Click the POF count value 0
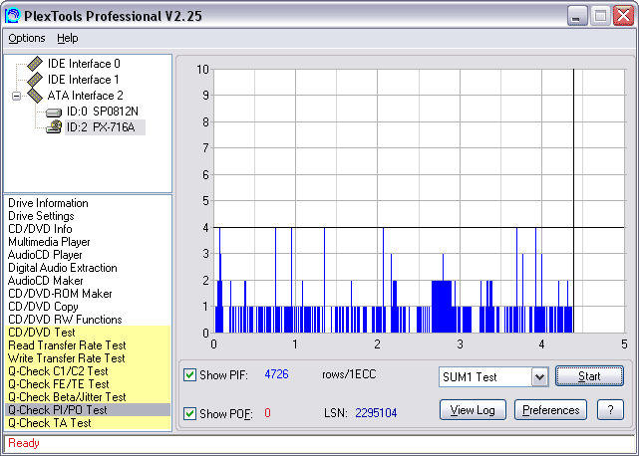The image size is (639, 456). click(267, 413)
